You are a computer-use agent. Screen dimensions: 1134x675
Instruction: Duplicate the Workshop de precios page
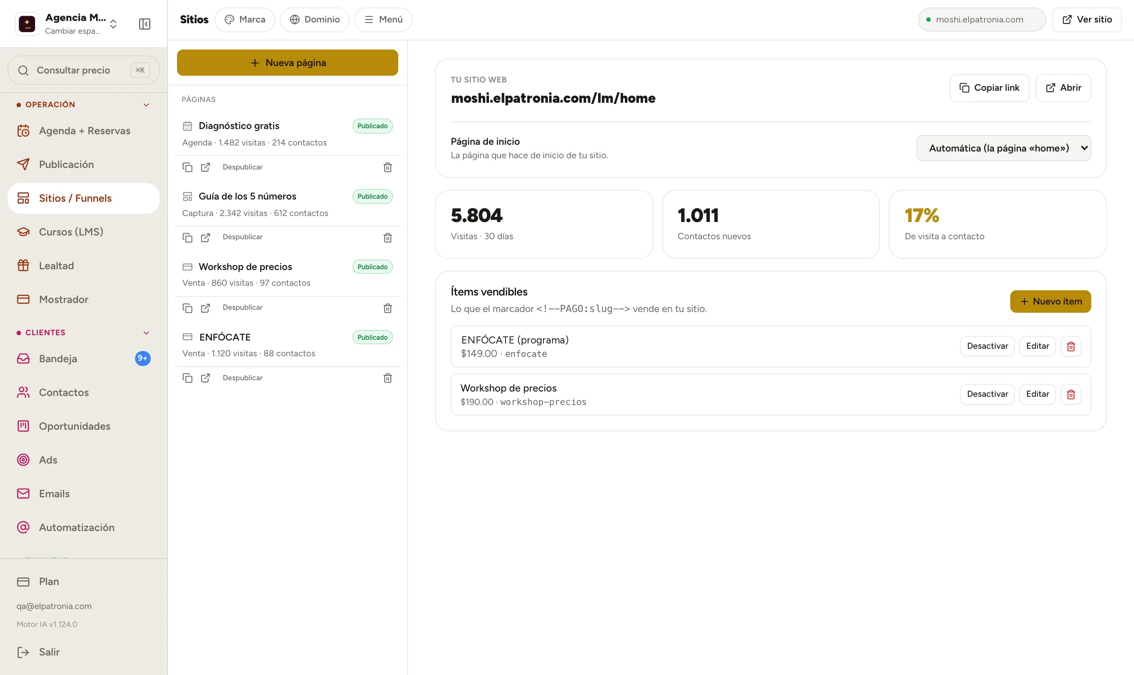[x=187, y=308]
